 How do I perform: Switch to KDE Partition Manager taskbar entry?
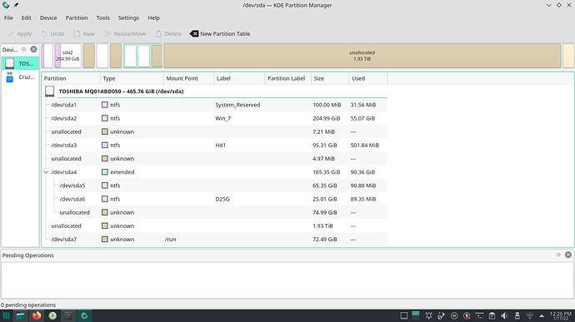pos(84,315)
